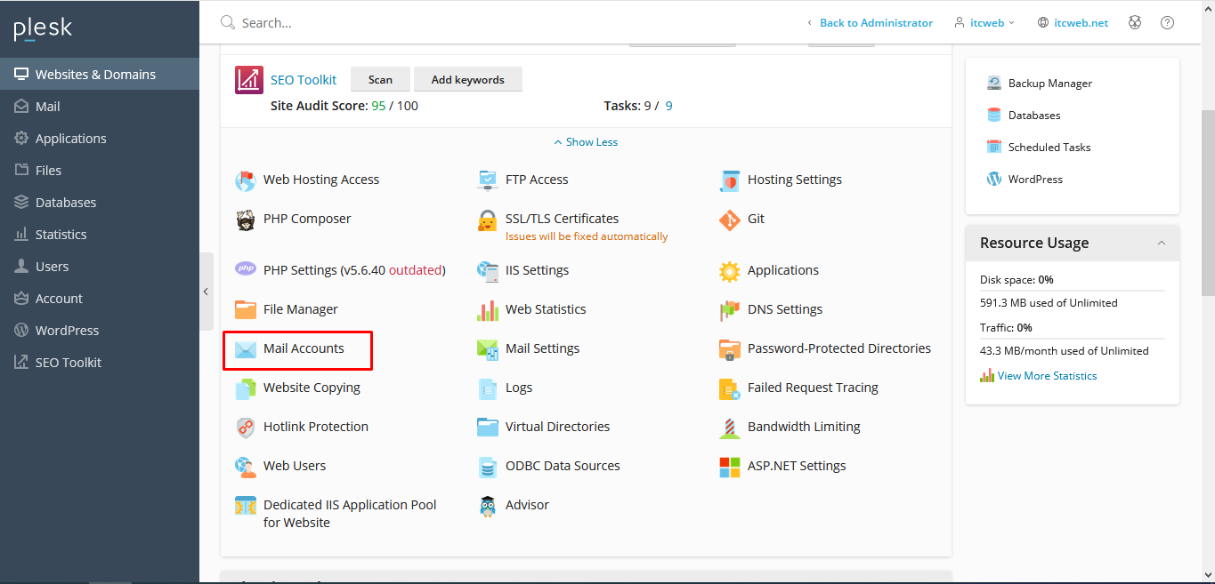Open the itcweb user dropdown

pyautogui.click(x=984, y=23)
